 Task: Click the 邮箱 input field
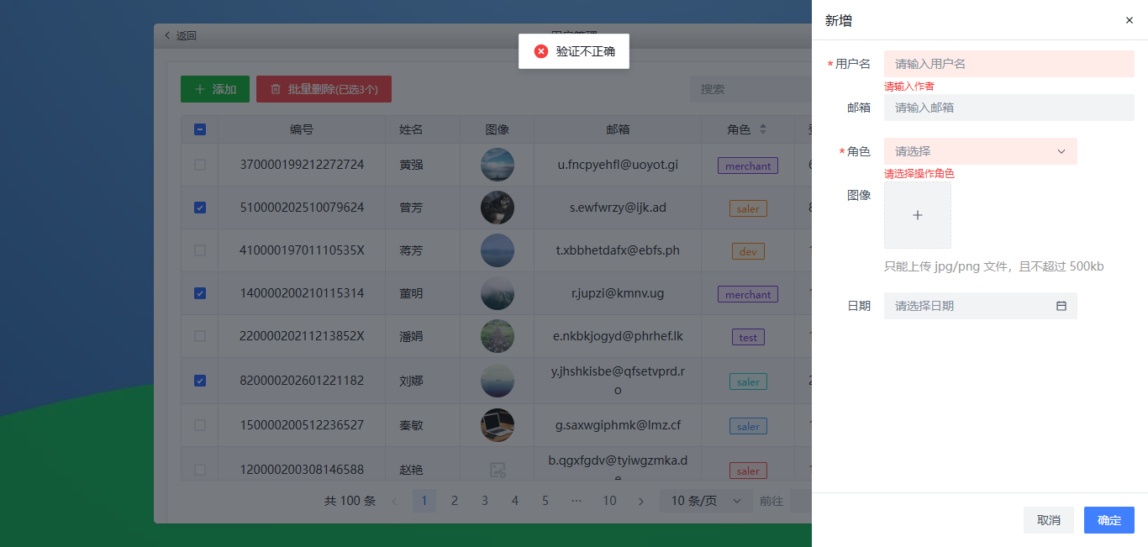click(x=1009, y=108)
